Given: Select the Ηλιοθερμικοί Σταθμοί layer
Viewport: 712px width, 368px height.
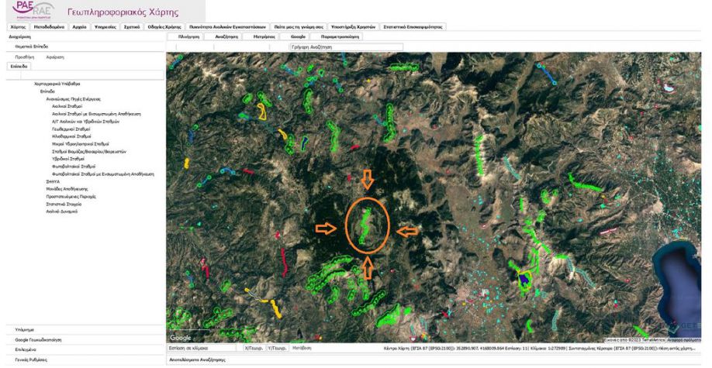Looking at the screenshot, I should point(71,136).
